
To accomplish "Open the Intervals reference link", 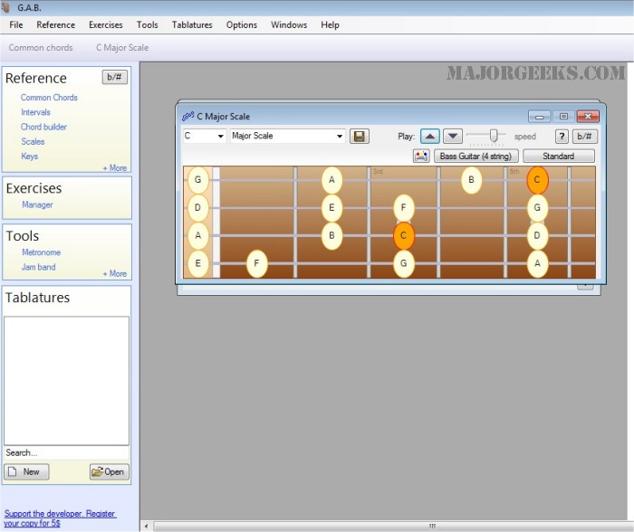I will pos(35,112).
